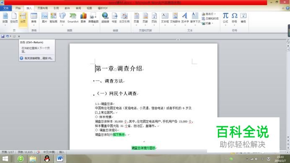Screen dimensions: 290x163
Task: Switch to the View (视图) tab
Action: coord(89,8)
